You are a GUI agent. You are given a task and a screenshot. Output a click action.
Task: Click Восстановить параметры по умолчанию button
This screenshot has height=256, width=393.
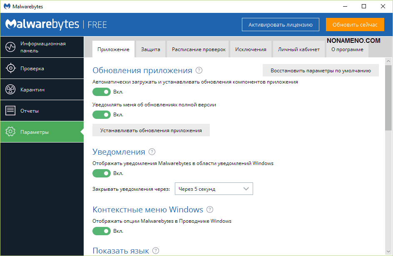(x=321, y=71)
